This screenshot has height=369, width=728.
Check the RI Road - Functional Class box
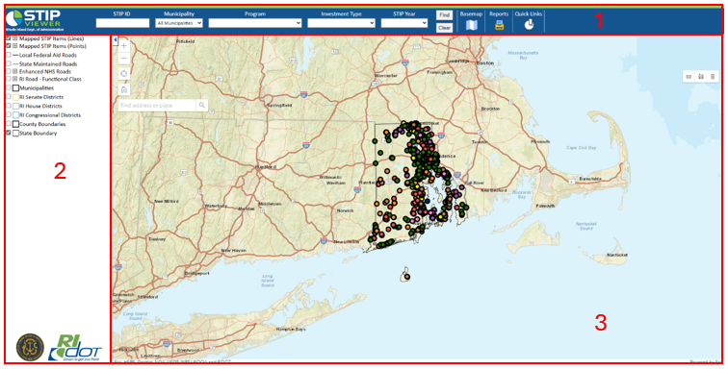pos(9,79)
